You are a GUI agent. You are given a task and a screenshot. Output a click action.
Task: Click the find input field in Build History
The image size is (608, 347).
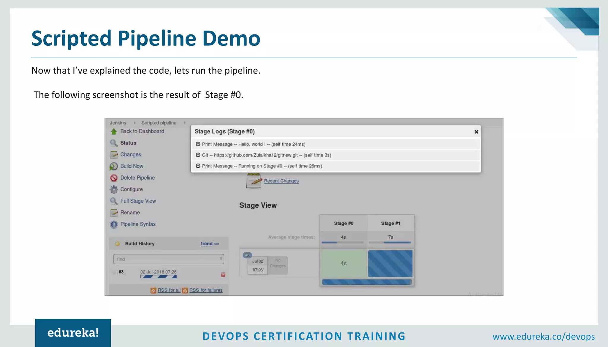(168, 259)
